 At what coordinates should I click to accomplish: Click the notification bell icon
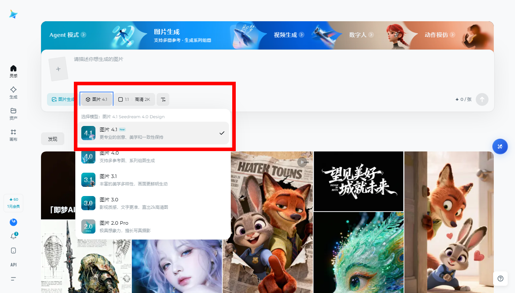pyautogui.click(x=13, y=236)
